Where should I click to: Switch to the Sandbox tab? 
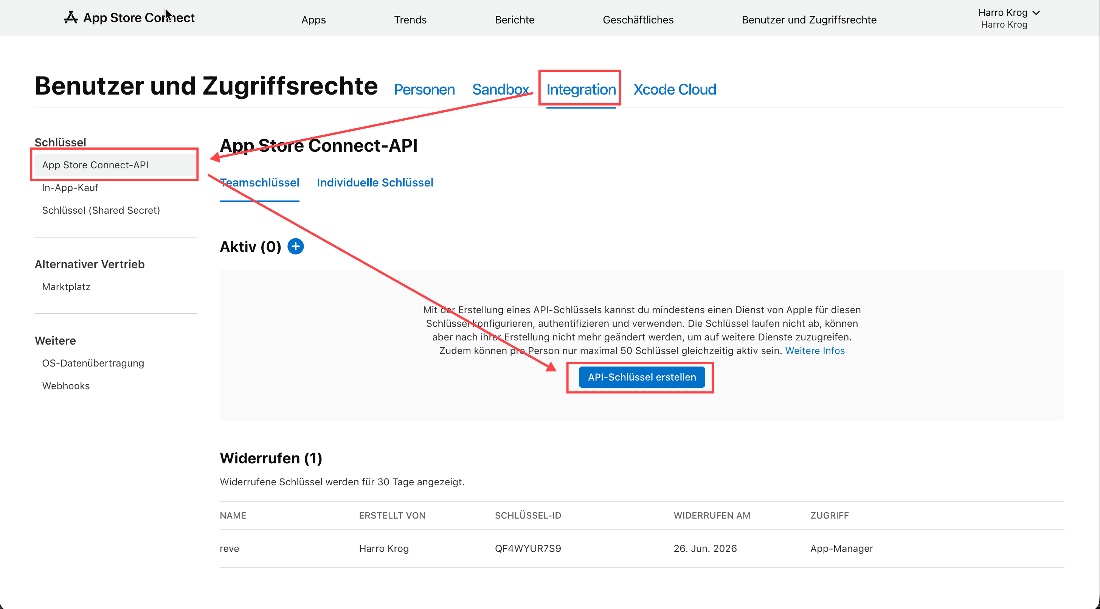tap(500, 89)
